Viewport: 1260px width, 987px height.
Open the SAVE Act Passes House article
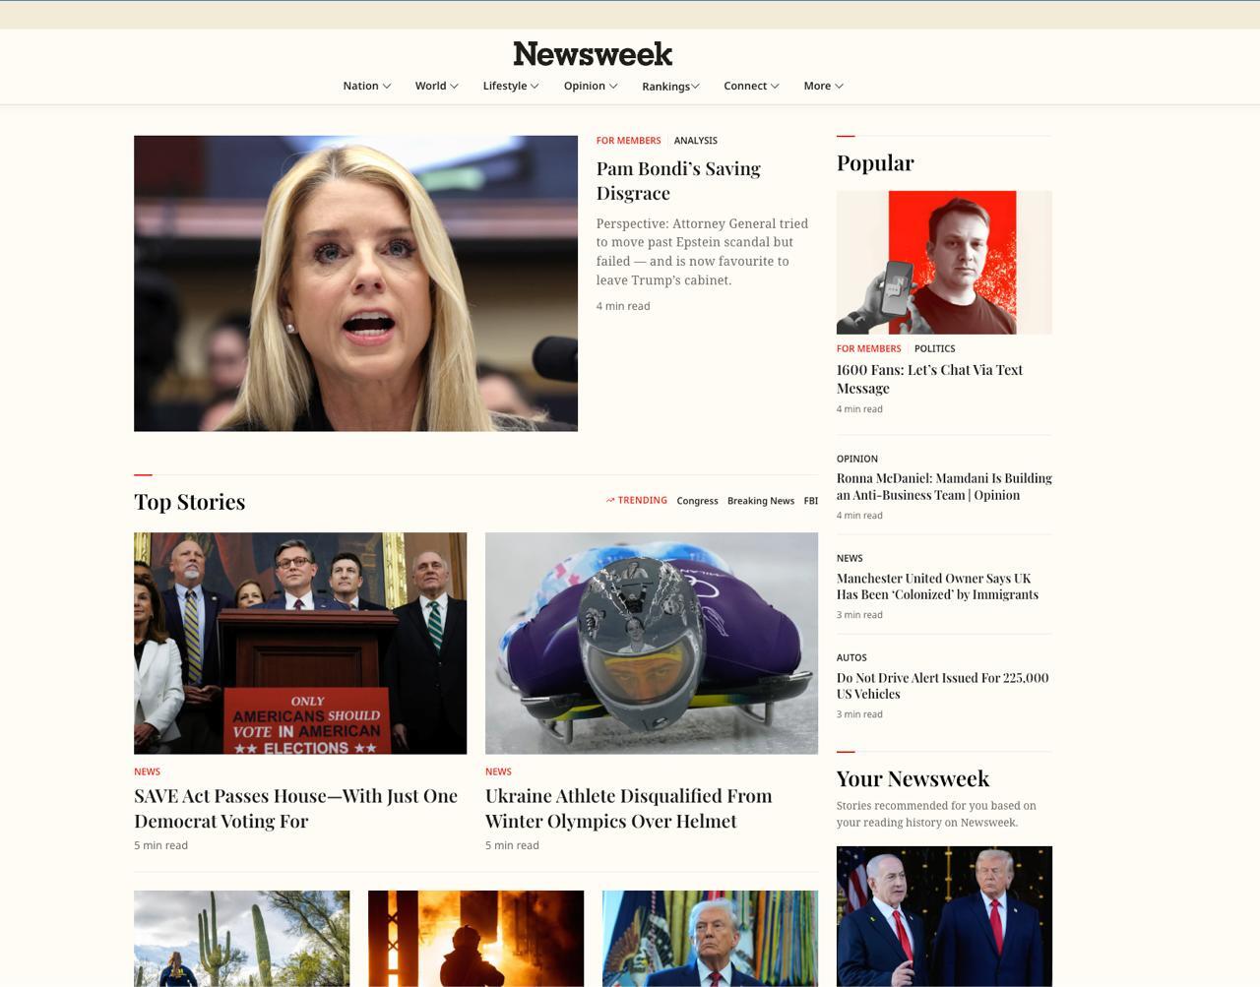point(295,808)
